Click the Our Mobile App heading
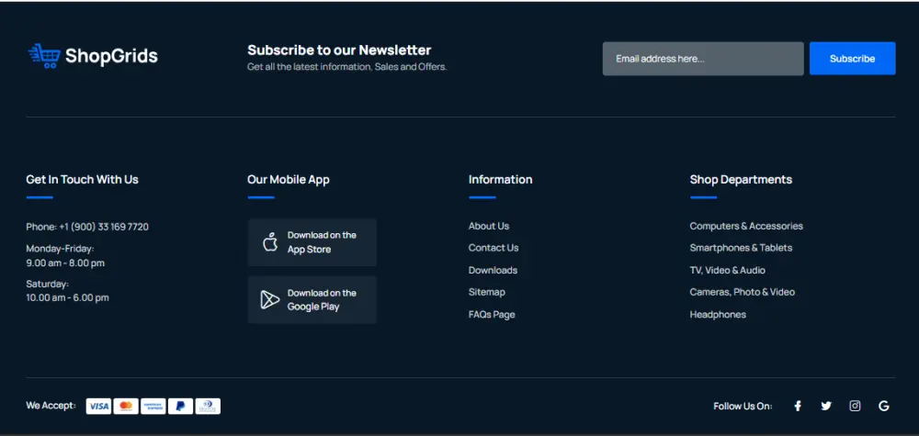This screenshot has height=436, width=919. 289,179
